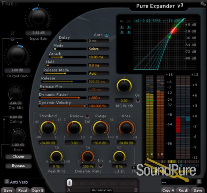This screenshot has width=207, height=193.
Task: Click the Output Gain value 3.00 dB
Action: [x=17, y=70]
